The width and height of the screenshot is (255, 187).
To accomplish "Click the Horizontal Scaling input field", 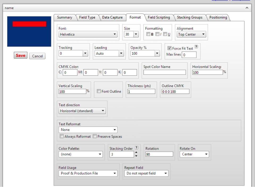I will click(x=207, y=72).
